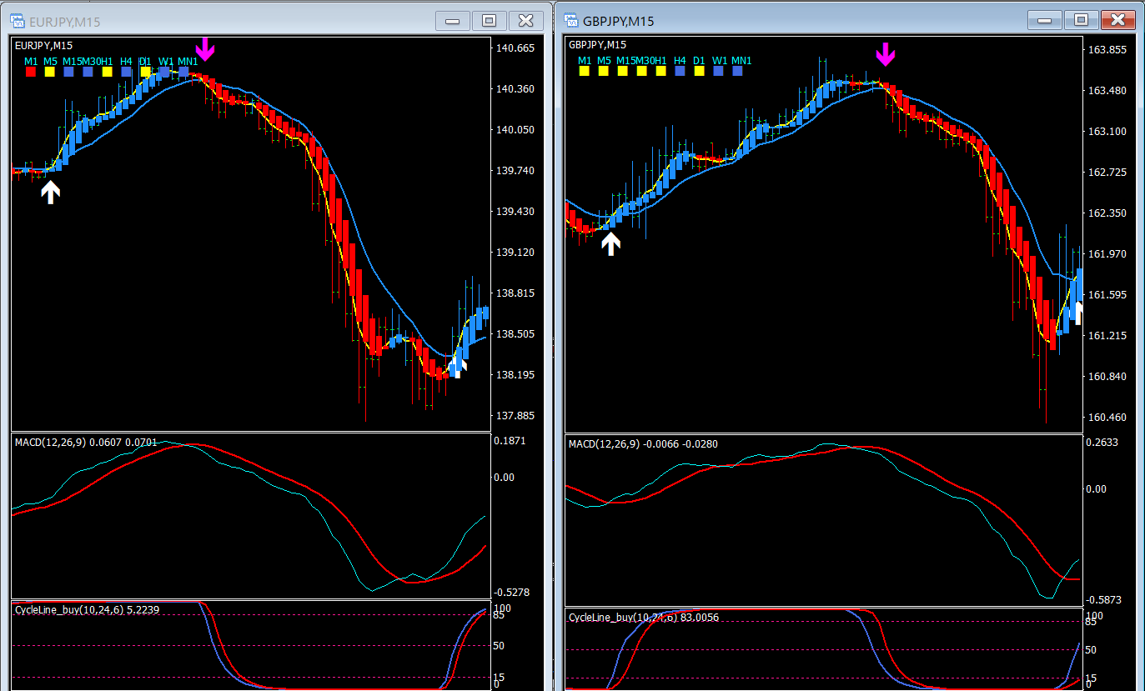Viewport: 1145px width, 691px height.
Task: Click the EURJPY chart window title icon
Action: click(x=18, y=21)
